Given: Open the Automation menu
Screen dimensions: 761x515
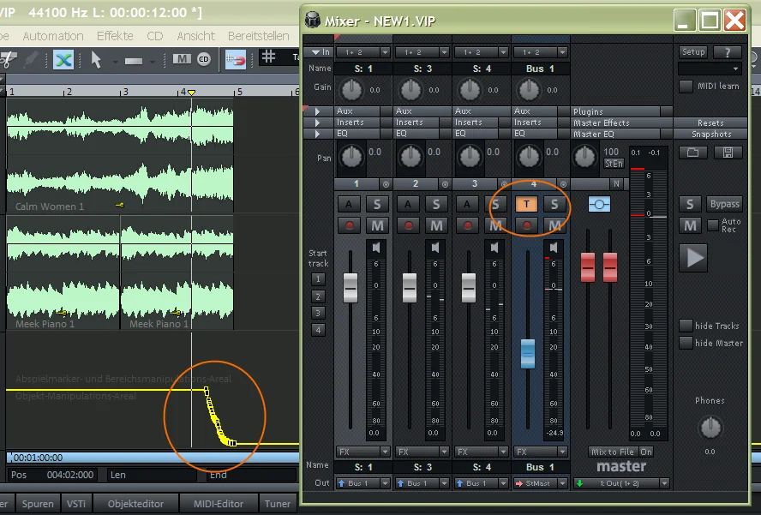Looking at the screenshot, I should 53,36.
